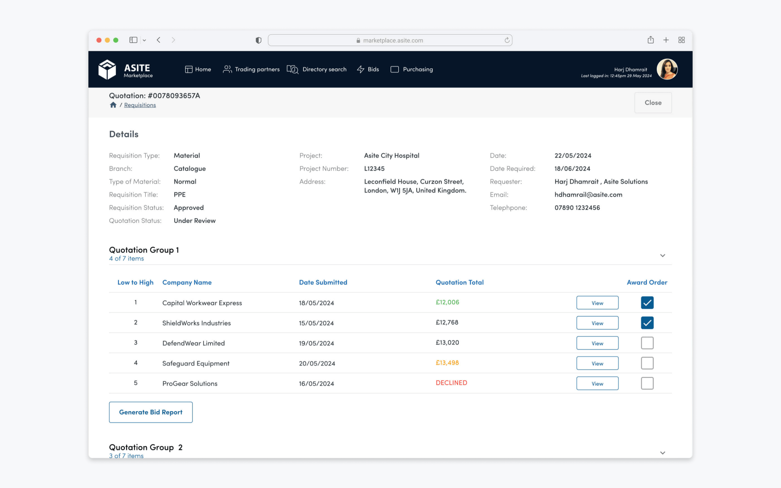Image resolution: width=781 pixels, height=488 pixels.
Task: Click the Award Order column header
Action: [647, 282]
